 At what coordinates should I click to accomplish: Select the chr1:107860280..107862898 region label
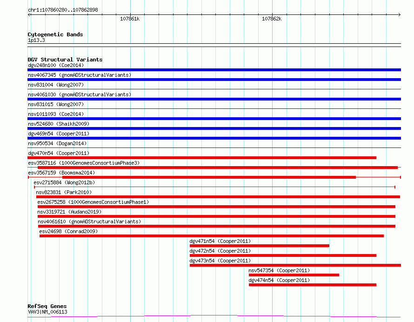pos(63,10)
